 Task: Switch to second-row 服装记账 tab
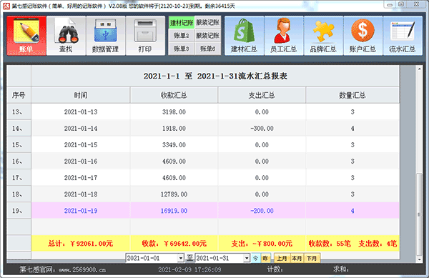208,36
